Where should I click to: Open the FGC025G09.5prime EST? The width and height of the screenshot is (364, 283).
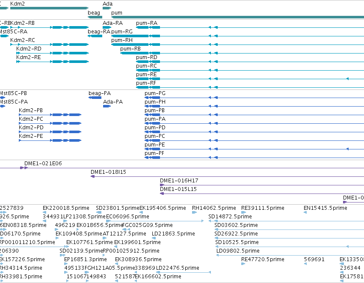pos(147,225)
